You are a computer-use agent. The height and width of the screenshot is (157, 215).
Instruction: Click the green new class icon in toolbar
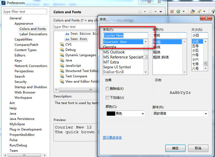tap(178, 11)
